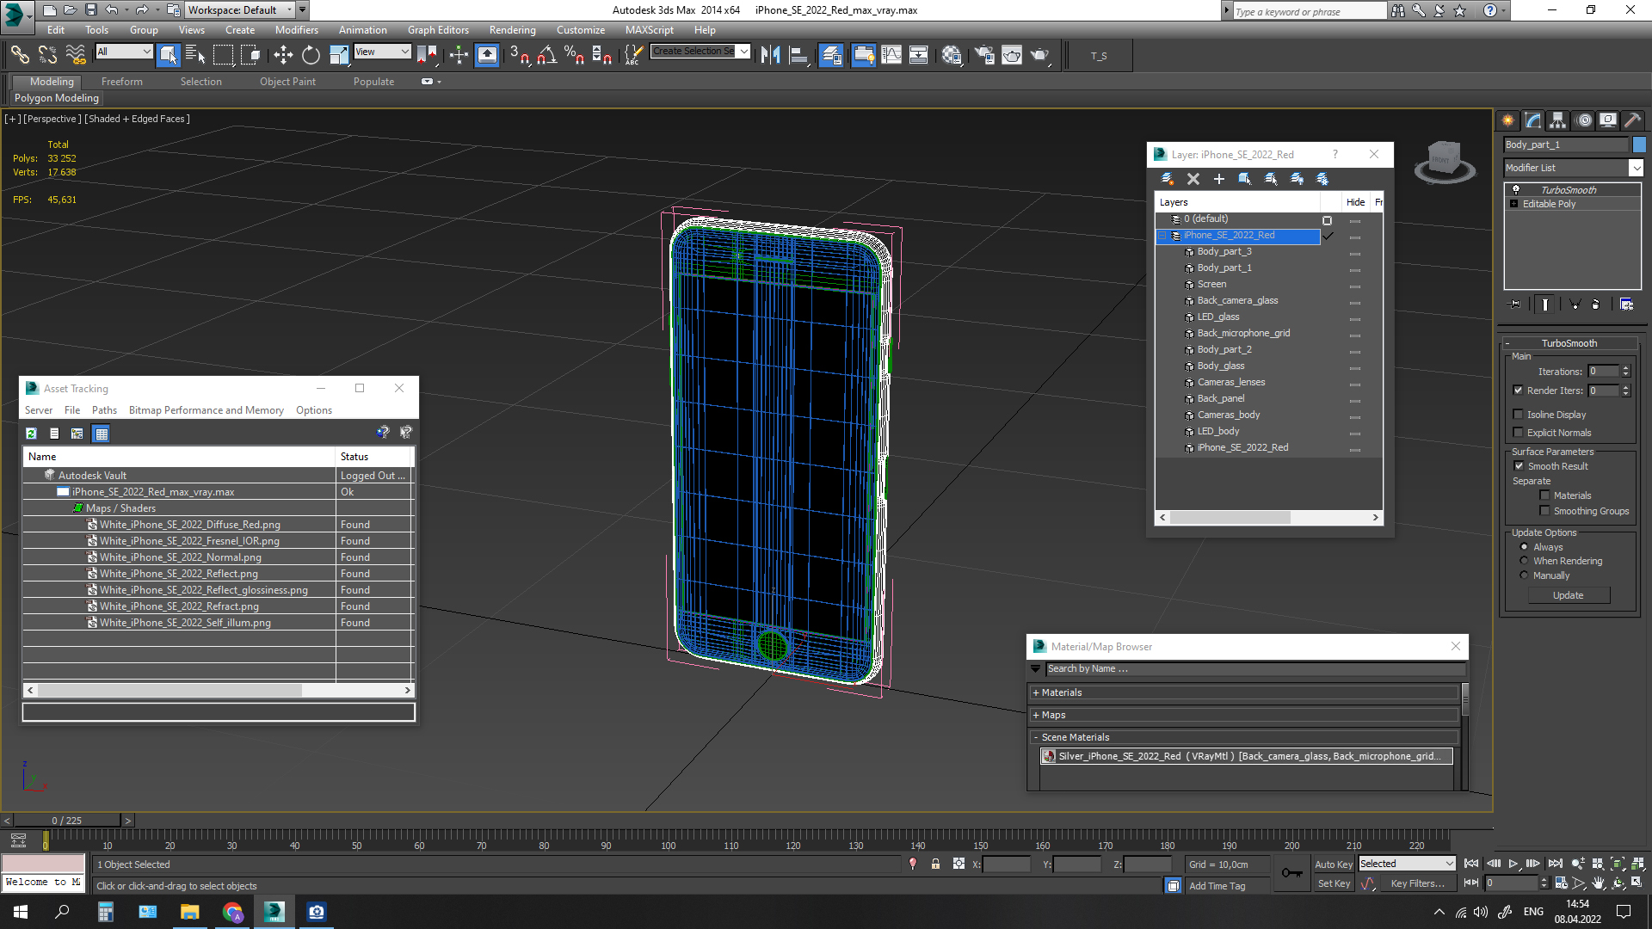This screenshot has height=929, width=1652.
Task: Enable Separate by Smoothing Groups checkbox
Action: click(x=1544, y=511)
